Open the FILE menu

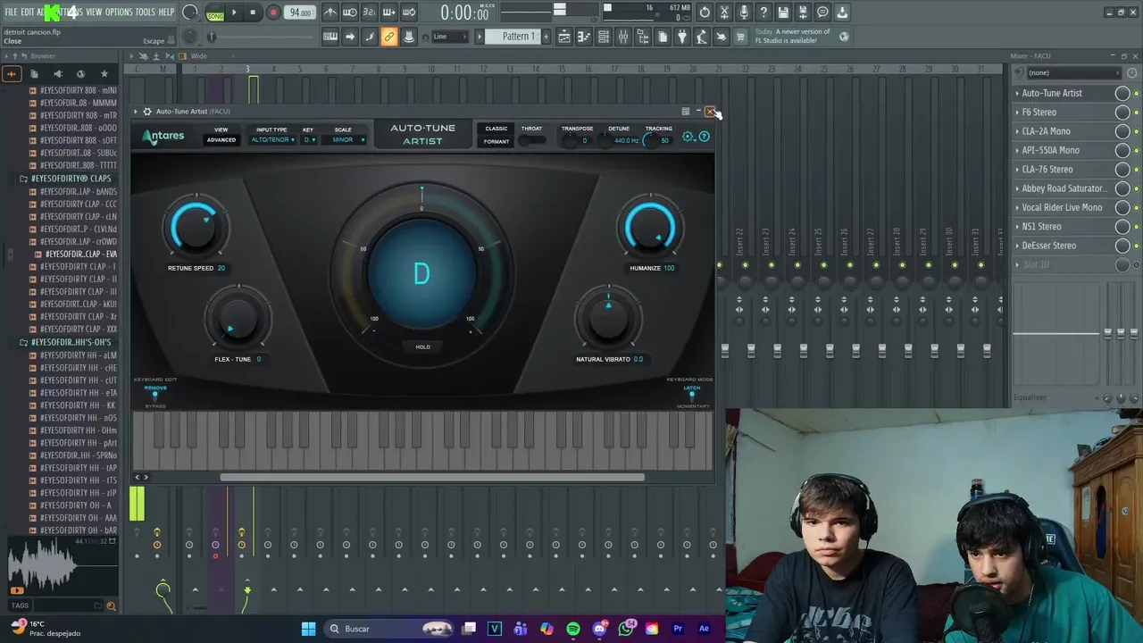(x=11, y=12)
